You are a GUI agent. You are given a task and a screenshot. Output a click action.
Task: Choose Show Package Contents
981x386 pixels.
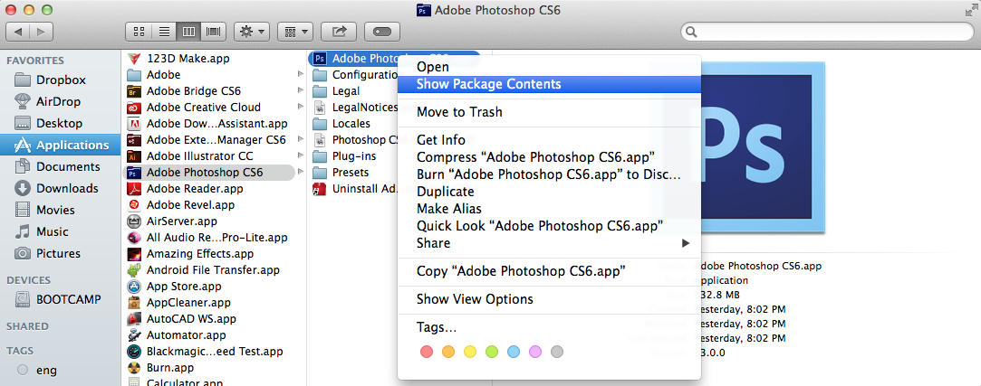coord(549,84)
